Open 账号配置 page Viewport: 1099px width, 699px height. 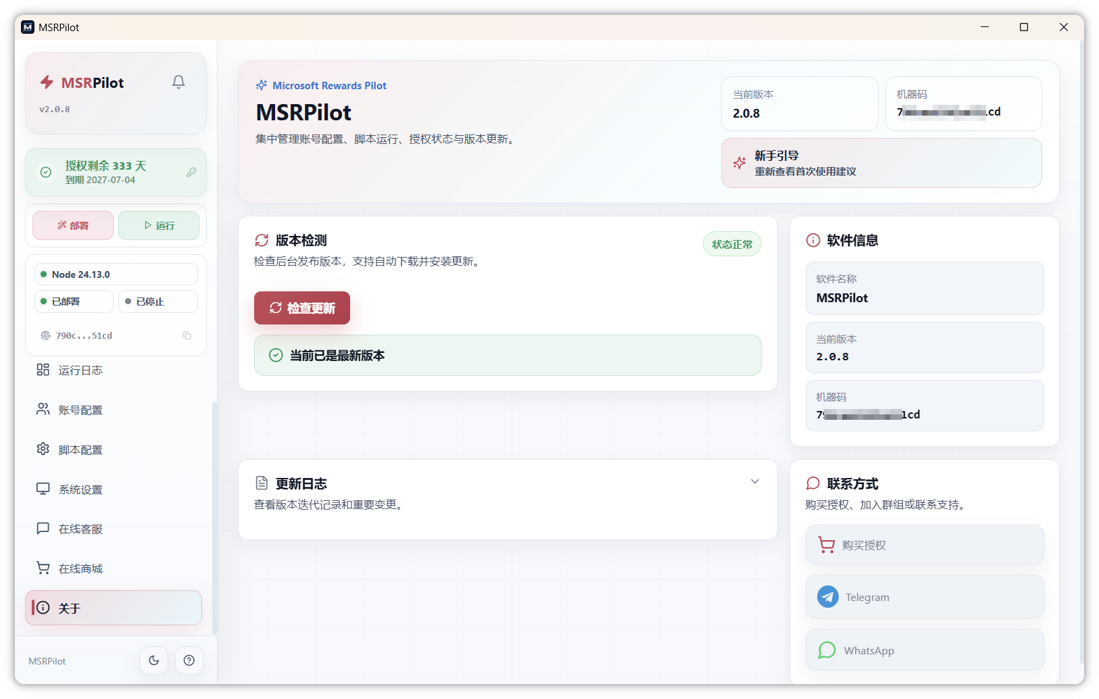tap(112, 410)
